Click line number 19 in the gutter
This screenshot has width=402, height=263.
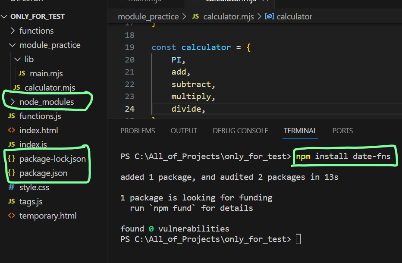[x=129, y=47]
